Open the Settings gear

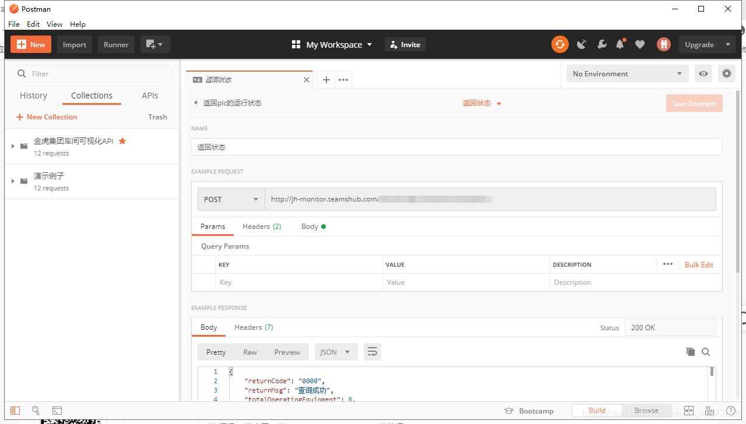(x=726, y=73)
